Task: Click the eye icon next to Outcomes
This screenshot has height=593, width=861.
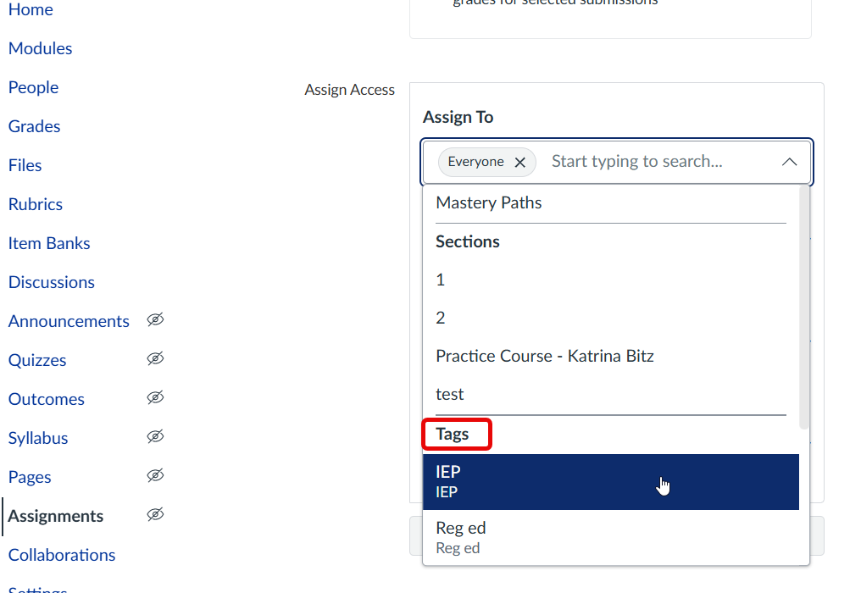Action: click(155, 397)
